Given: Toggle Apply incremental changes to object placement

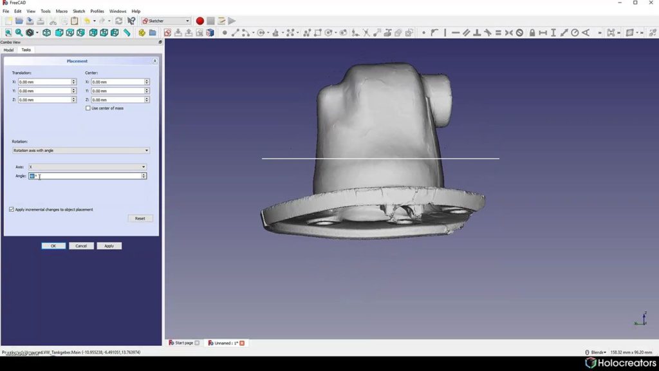Looking at the screenshot, I should [12, 209].
